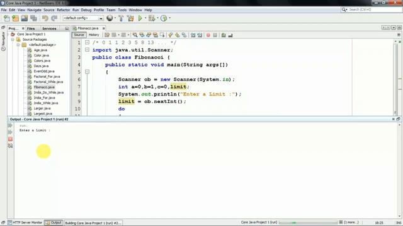Open the Run Project dropdown arrow

[145, 18]
